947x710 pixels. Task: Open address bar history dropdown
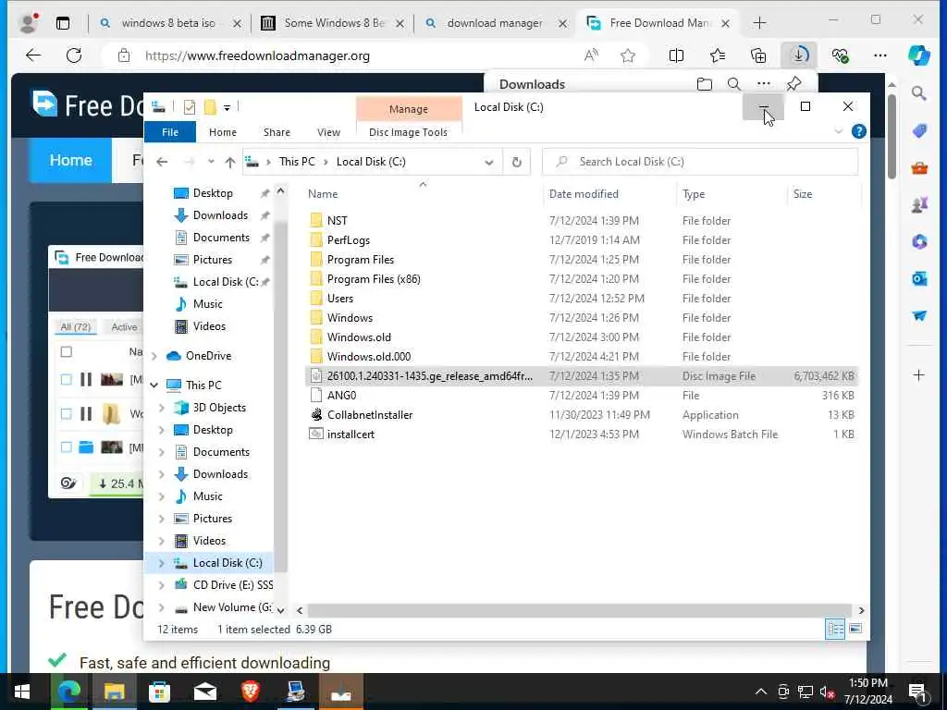pos(489,162)
